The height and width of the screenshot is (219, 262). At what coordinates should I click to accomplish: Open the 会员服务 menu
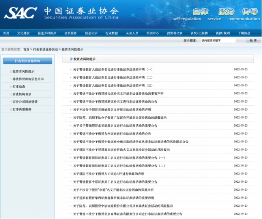click(71, 33)
